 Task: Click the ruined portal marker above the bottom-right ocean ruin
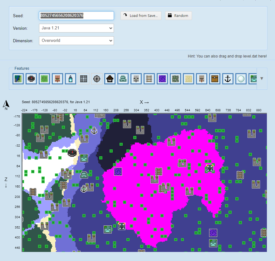pos(213,233)
